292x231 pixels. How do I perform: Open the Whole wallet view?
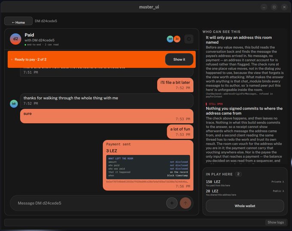pyautogui.click(x=245, y=206)
